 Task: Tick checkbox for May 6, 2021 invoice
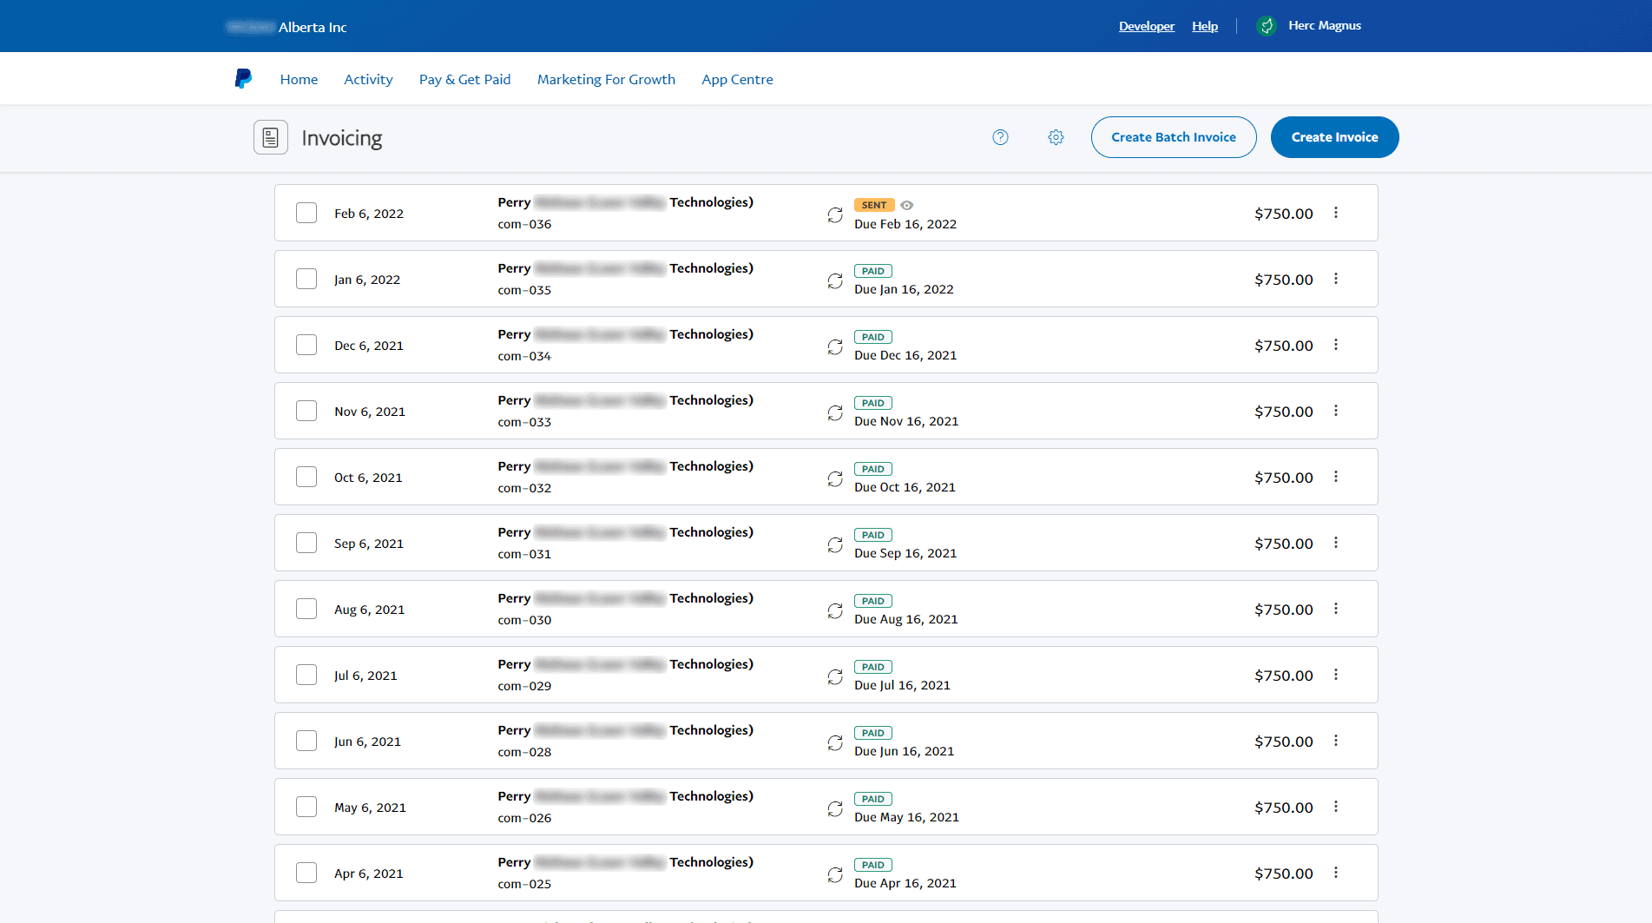pyautogui.click(x=306, y=807)
